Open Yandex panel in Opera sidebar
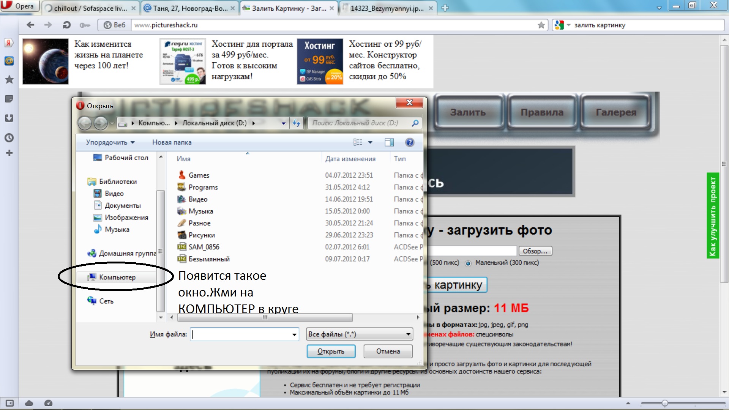Viewport: 729px width, 410px height. (x=9, y=43)
